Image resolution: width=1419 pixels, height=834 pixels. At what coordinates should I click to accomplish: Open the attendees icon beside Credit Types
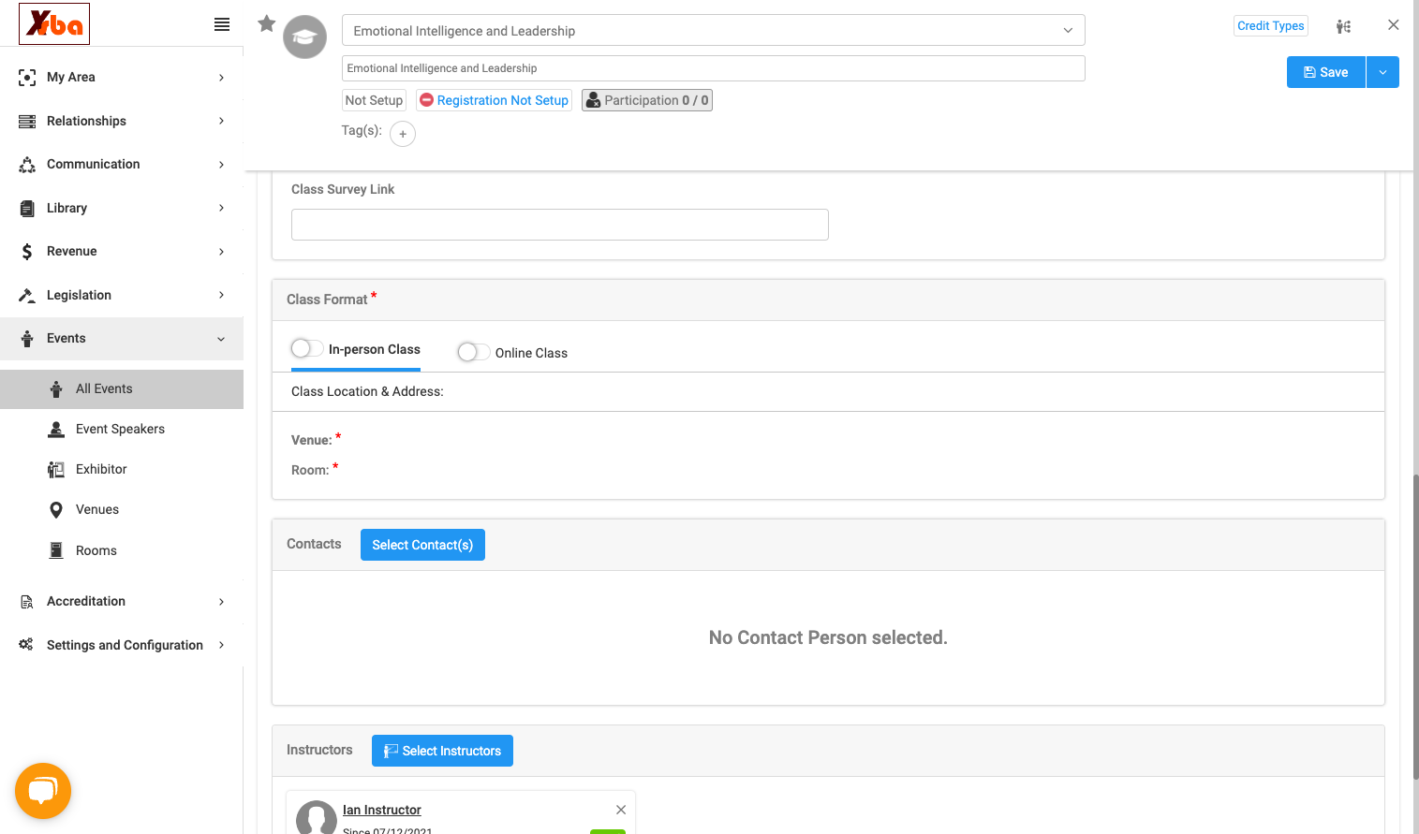[x=1344, y=26]
